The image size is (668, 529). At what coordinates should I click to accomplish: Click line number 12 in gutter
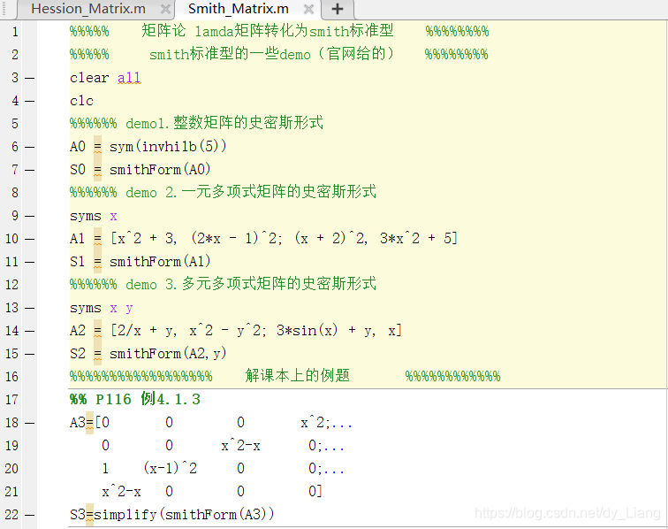point(12,285)
